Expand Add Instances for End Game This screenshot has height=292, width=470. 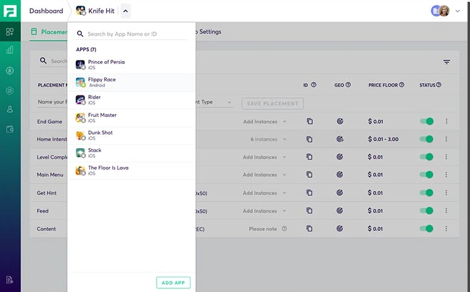coord(265,121)
